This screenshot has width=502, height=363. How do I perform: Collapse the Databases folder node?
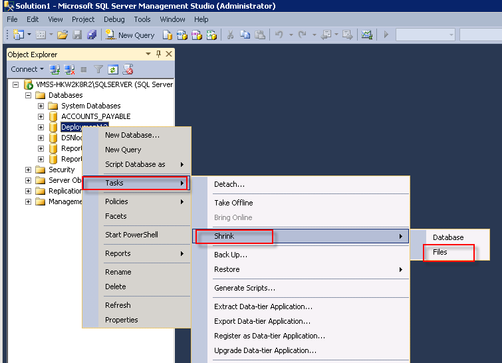pos(28,95)
